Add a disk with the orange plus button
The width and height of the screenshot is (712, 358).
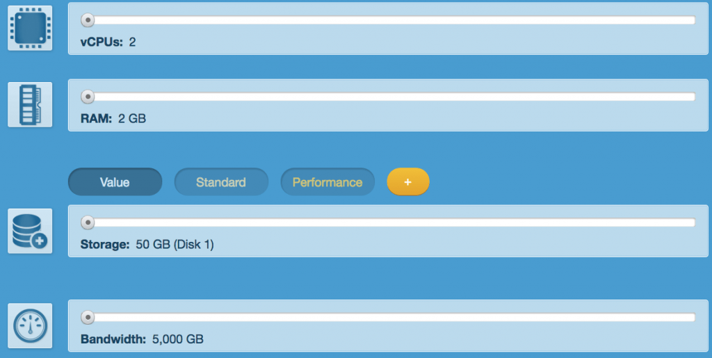coord(407,182)
